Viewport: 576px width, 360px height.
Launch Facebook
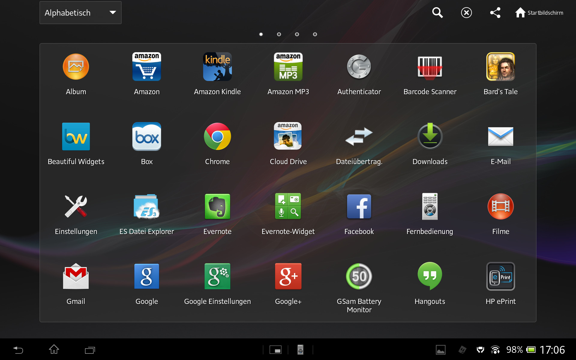click(359, 206)
